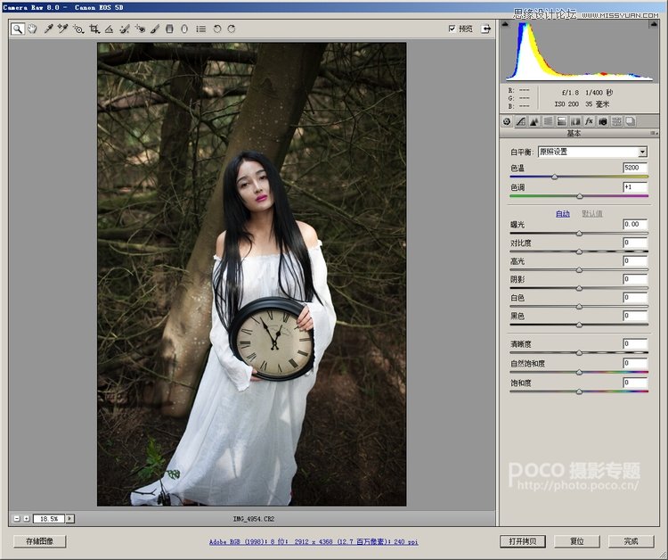Select the Targeted Adjustment tool
The width and height of the screenshot is (668, 560).
point(78,29)
